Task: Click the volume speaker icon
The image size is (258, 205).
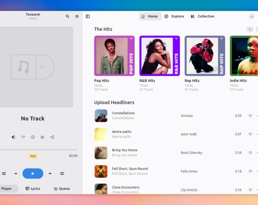Action: 13,137
